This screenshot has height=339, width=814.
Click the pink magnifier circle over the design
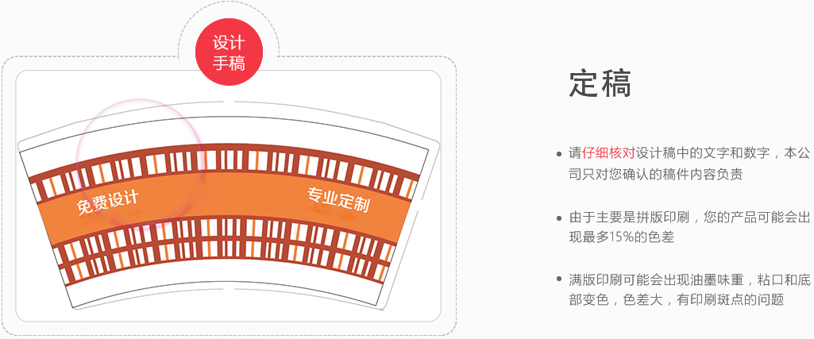pos(138,163)
